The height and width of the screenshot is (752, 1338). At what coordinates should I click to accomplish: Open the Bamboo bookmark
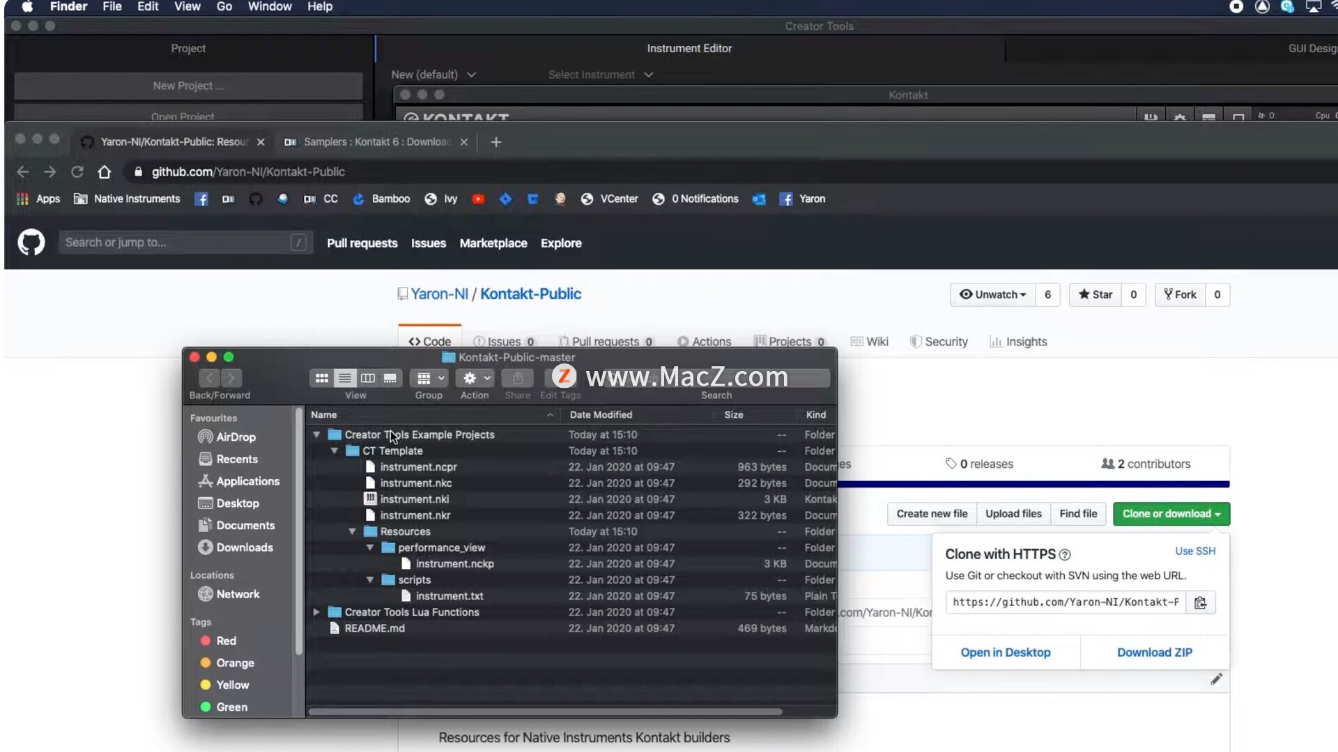click(381, 199)
